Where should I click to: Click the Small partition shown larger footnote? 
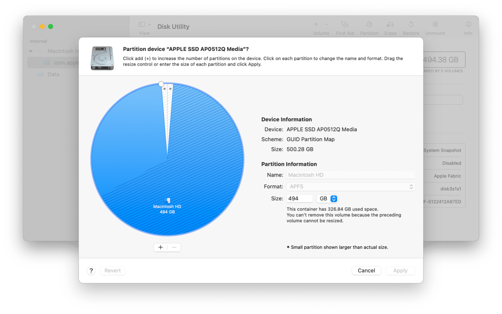[337, 247]
